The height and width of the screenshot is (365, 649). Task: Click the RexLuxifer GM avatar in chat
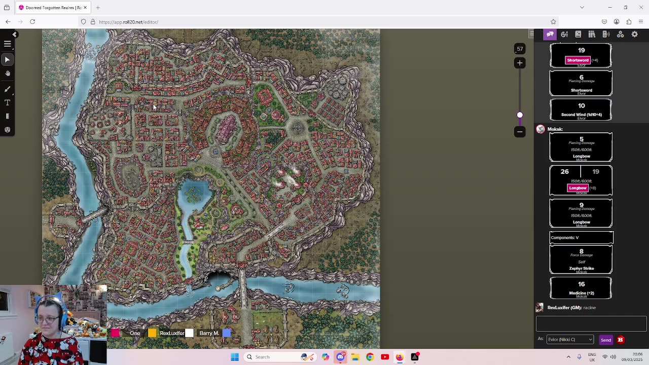(539, 308)
